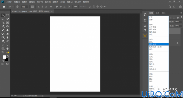
Task: Select the Horizontal Type tool
Action: click(x=3, y=45)
